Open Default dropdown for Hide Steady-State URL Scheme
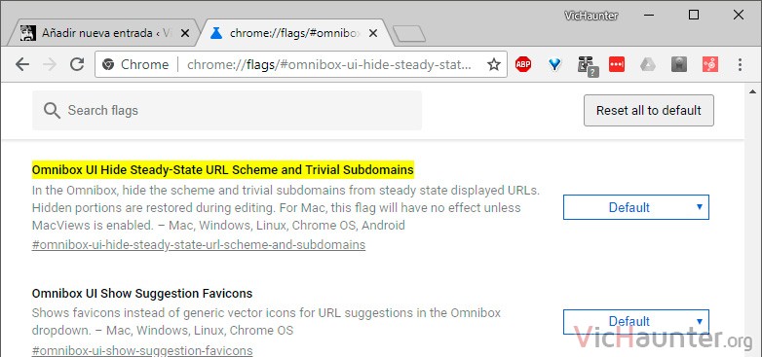The image size is (762, 357). point(635,207)
